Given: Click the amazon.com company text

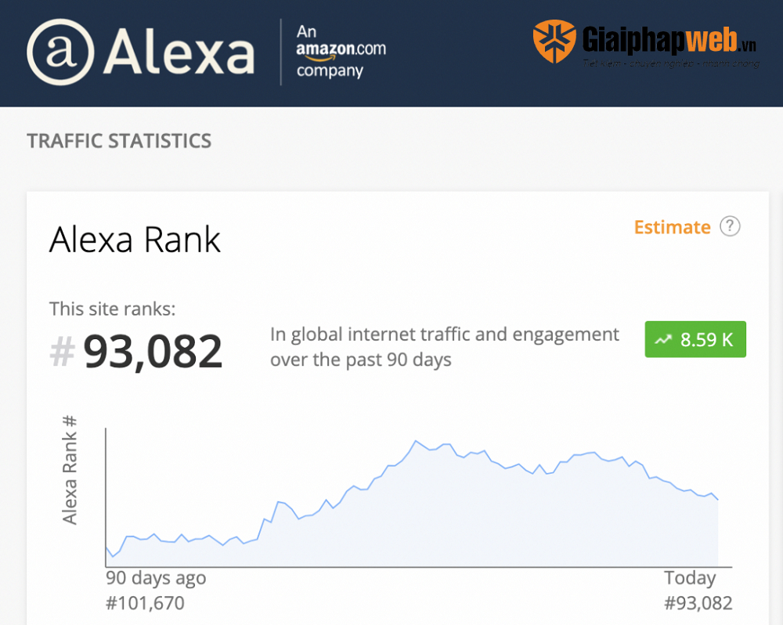Looking at the screenshot, I should [x=341, y=52].
